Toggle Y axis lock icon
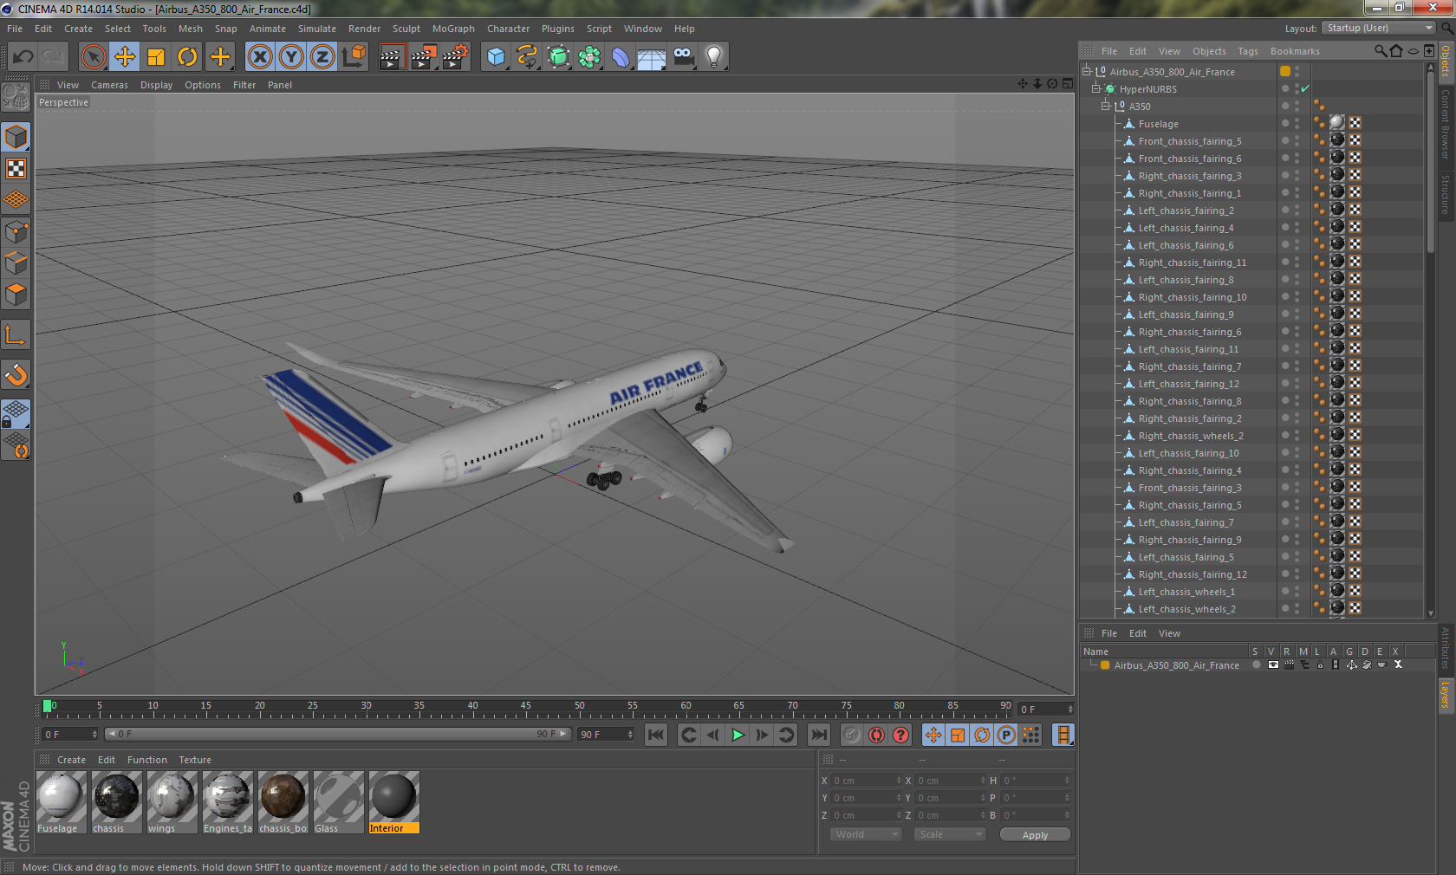The height and width of the screenshot is (875, 1456). [291, 57]
